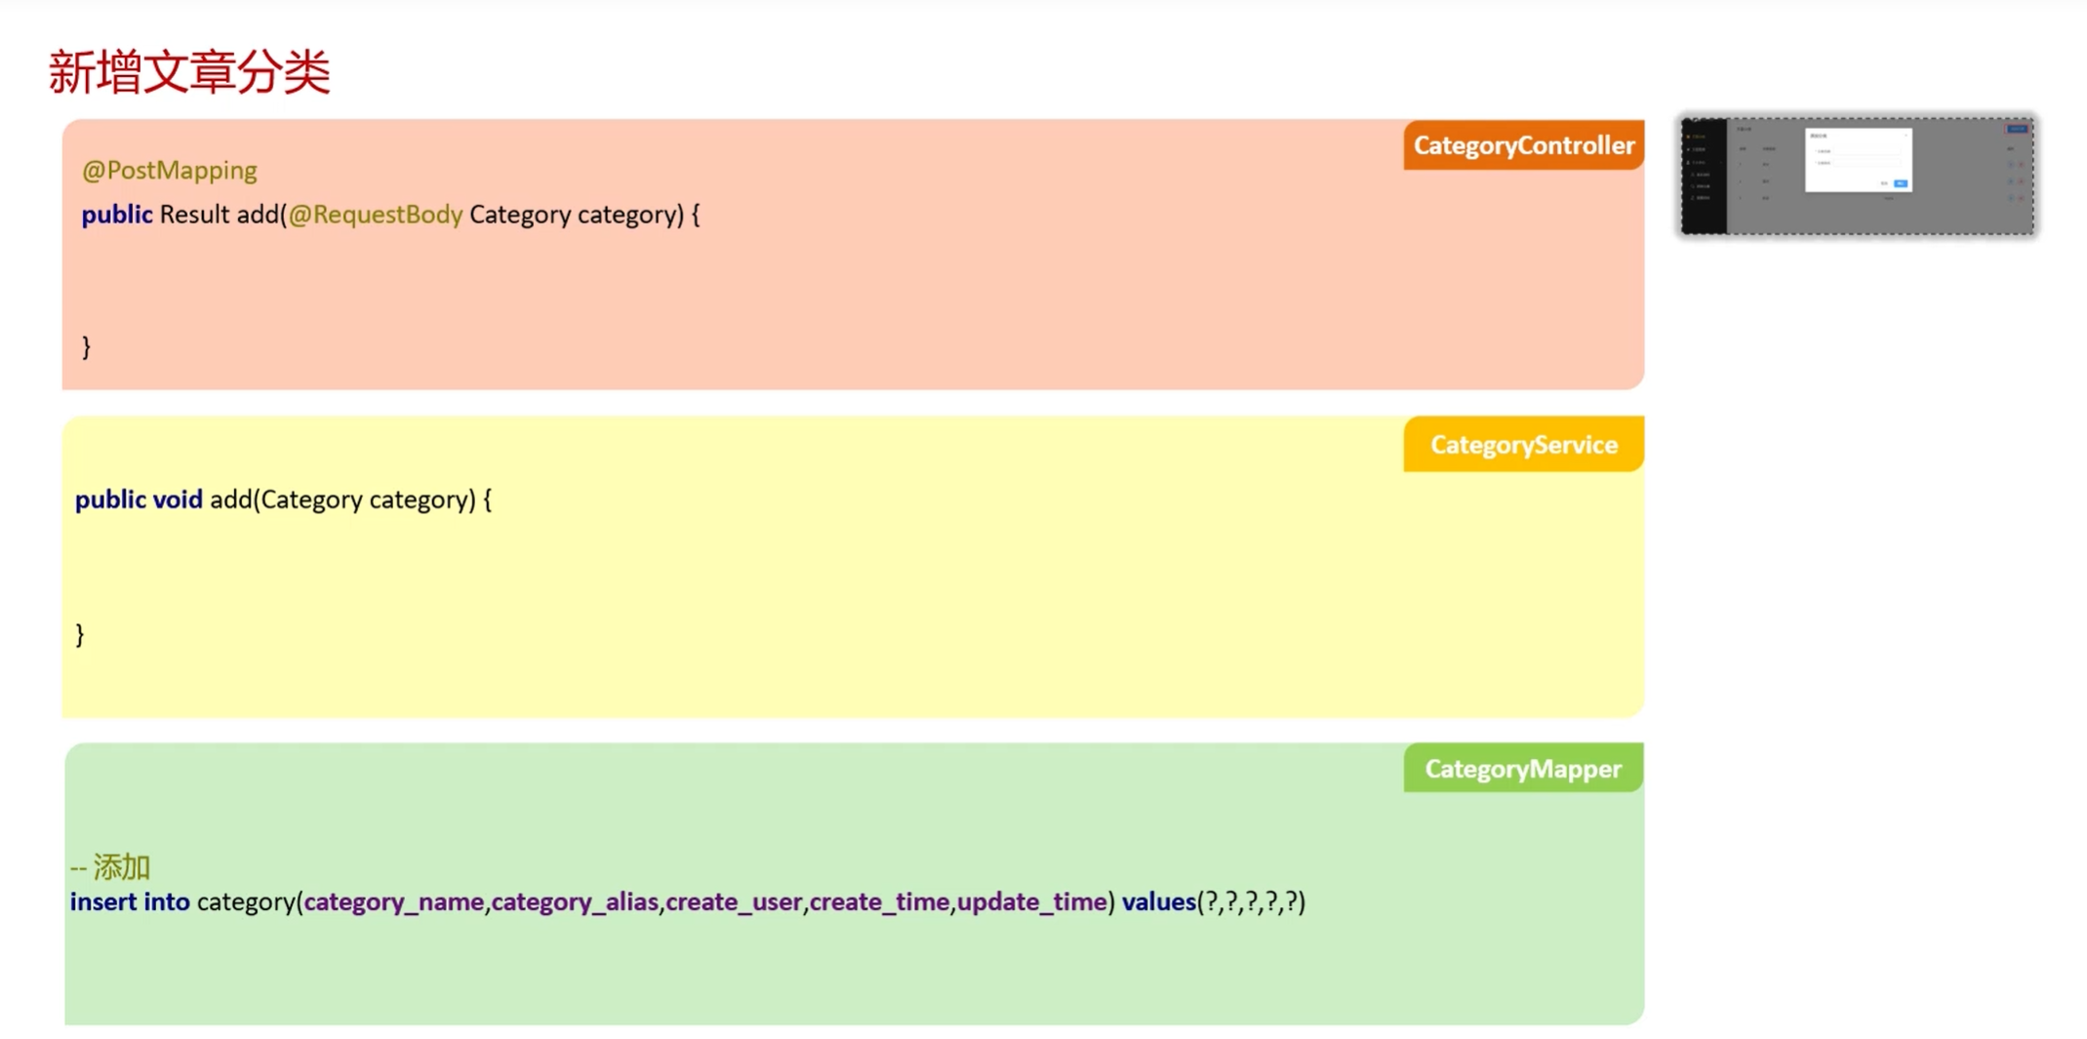Click the @RequestBody annotation text
Image resolution: width=2087 pixels, height=1039 pixels.
[x=376, y=215]
